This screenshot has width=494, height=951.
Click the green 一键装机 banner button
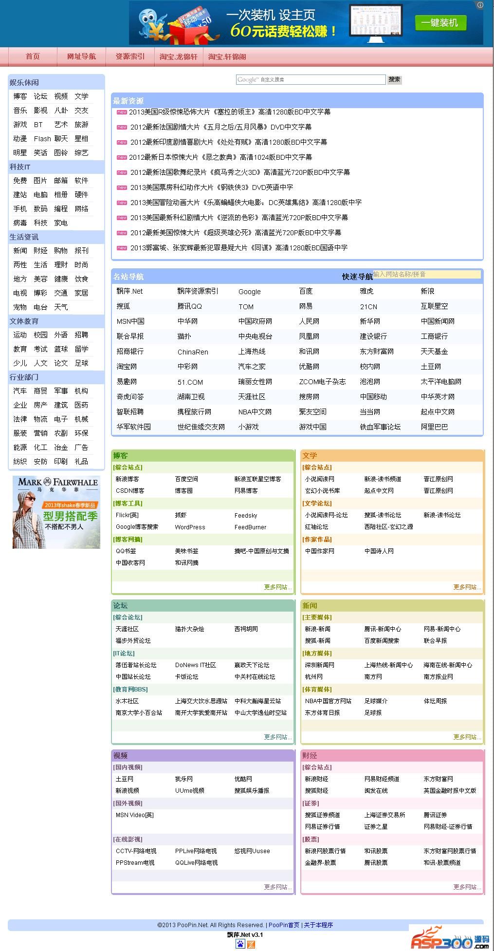440,22
